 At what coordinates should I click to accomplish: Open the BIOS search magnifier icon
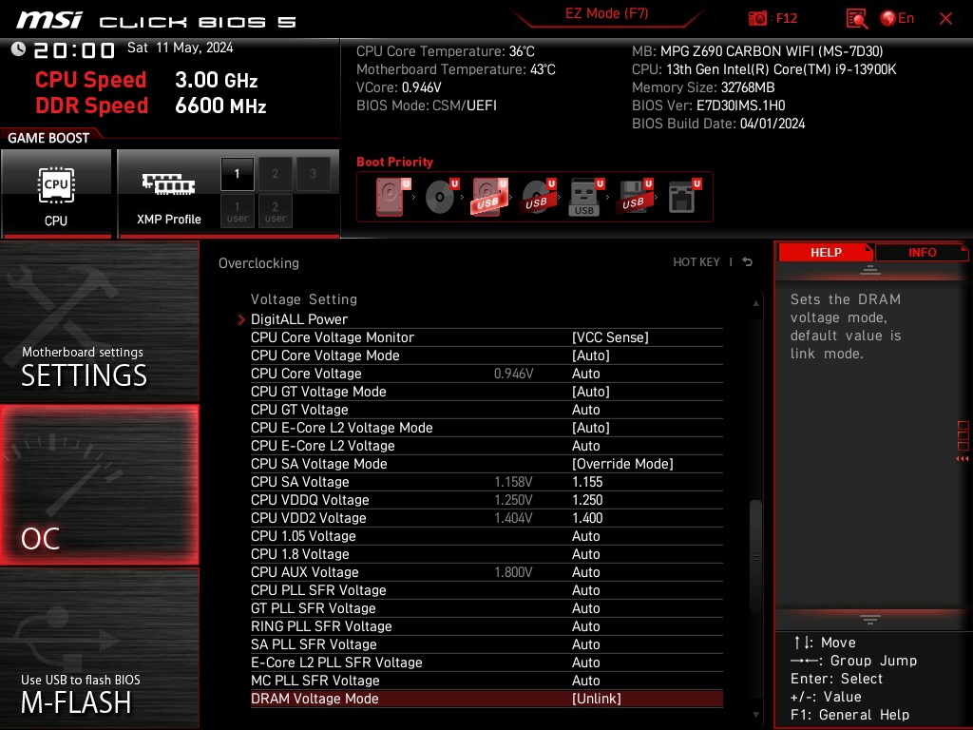tap(857, 19)
